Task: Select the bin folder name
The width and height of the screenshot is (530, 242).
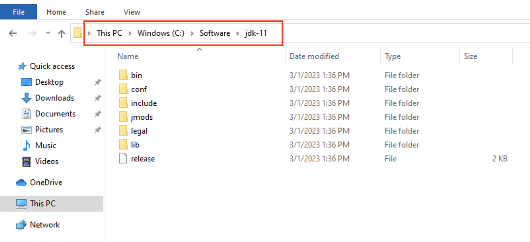Action: pos(136,75)
